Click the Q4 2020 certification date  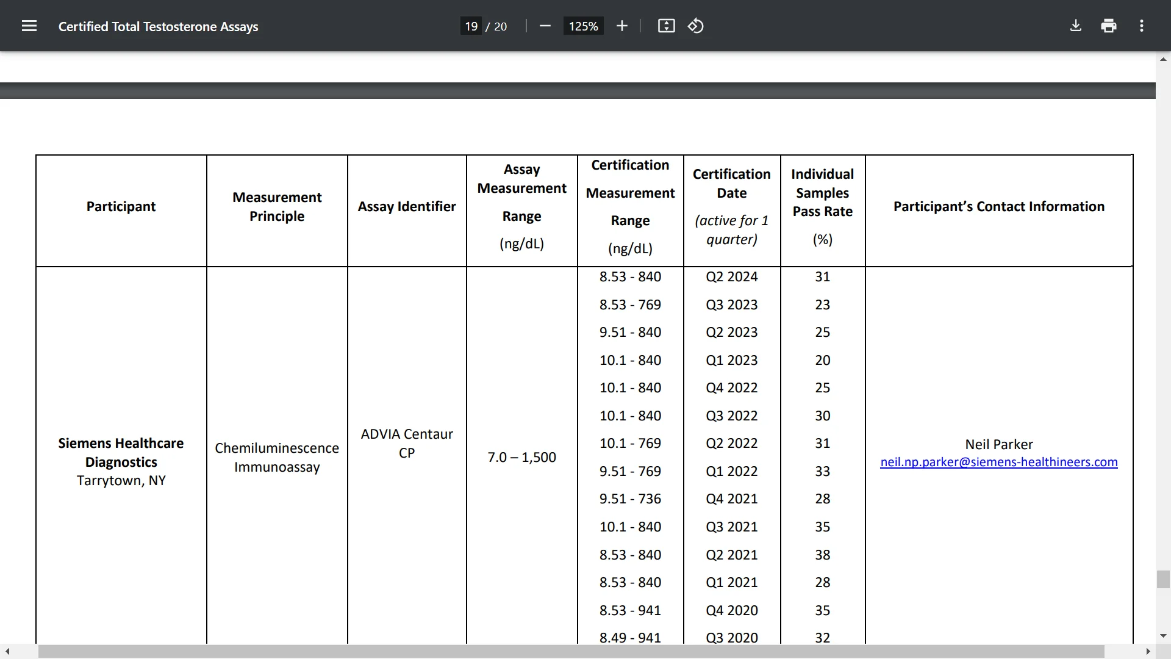tap(732, 610)
